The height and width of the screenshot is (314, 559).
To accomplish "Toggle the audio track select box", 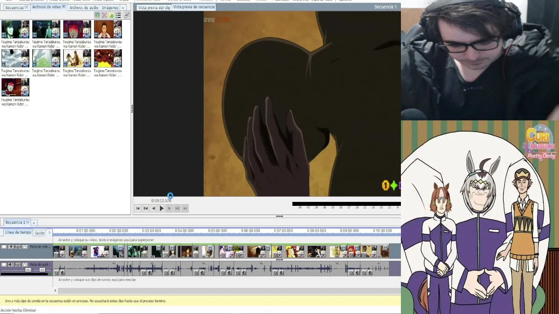I will coord(4,264).
